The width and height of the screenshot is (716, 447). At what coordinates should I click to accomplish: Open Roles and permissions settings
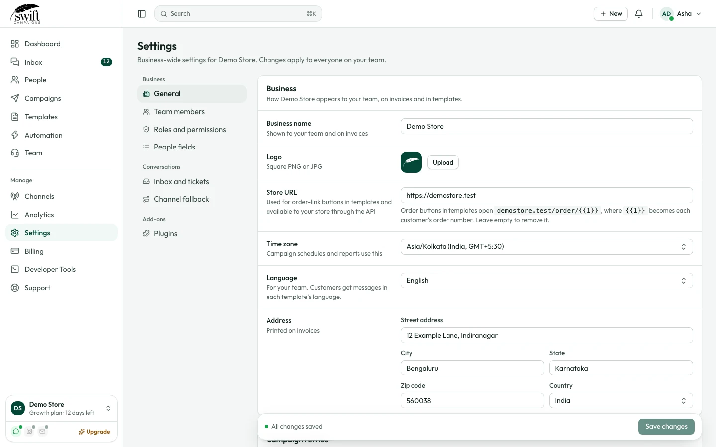click(x=192, y=130)
